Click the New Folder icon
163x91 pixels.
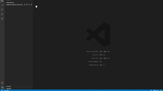click(27, 5)
